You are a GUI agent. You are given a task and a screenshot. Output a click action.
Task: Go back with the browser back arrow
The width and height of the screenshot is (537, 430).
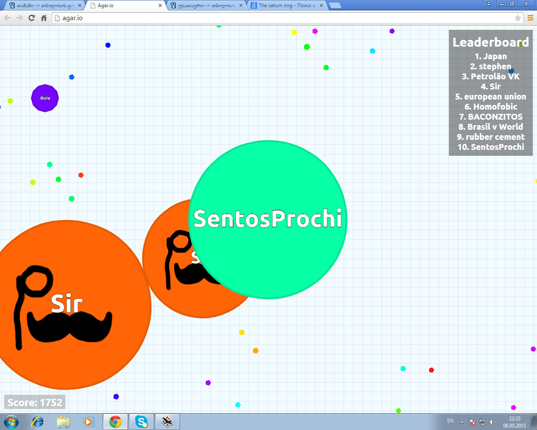[7, 18]
